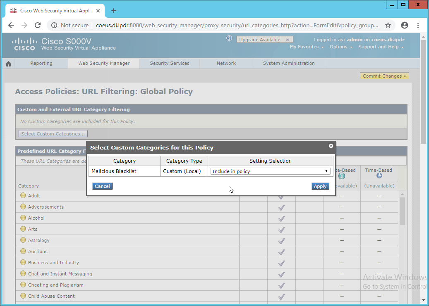Click the Astrology category icon
This screenshot has width=429, height=306.
click(23, 240)
